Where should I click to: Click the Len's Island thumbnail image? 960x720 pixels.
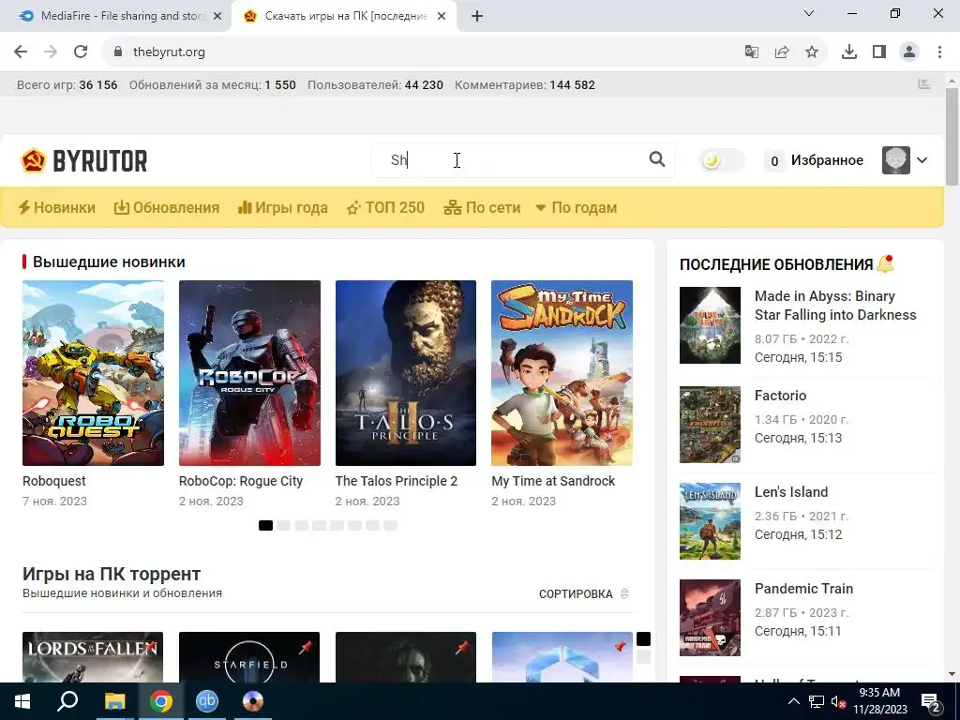tap(710, 521)
